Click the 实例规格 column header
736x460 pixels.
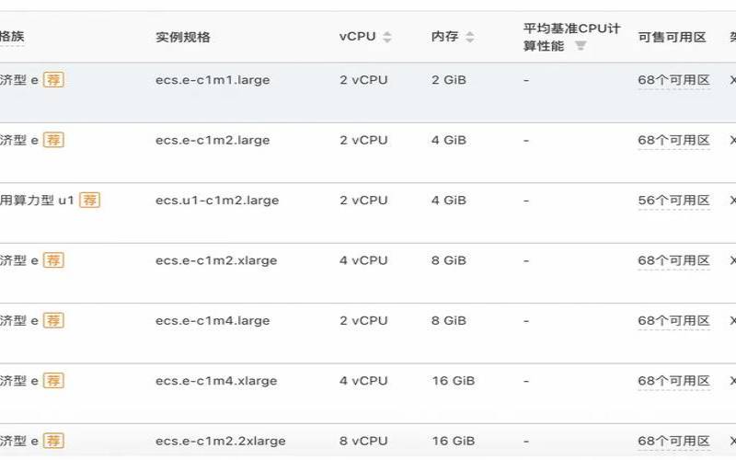point(183,38)
